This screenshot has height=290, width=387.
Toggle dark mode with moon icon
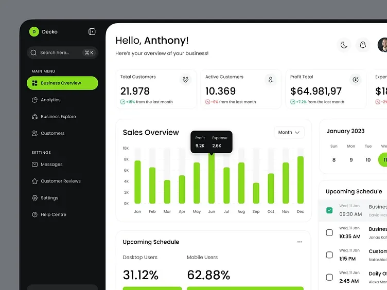click(344, 45)
